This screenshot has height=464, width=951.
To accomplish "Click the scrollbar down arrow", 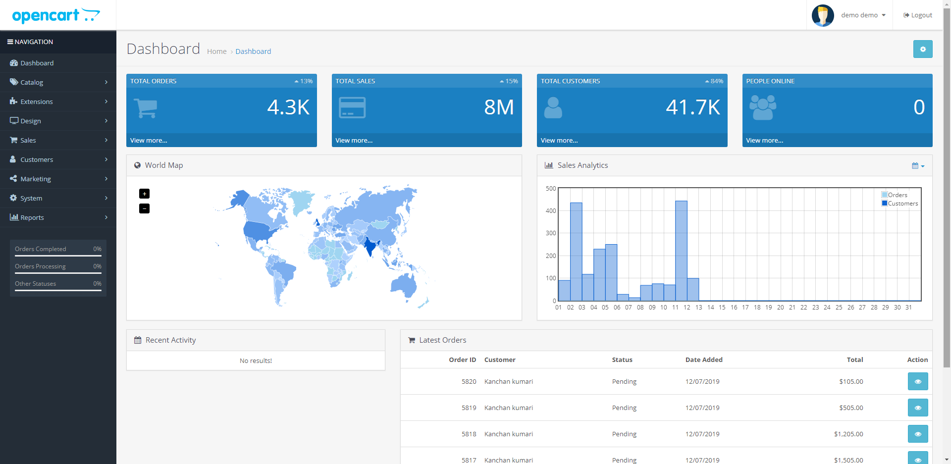I will click(x=947, y=460).
